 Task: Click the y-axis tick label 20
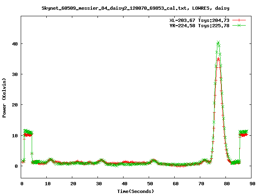click(x=15, y=105)
